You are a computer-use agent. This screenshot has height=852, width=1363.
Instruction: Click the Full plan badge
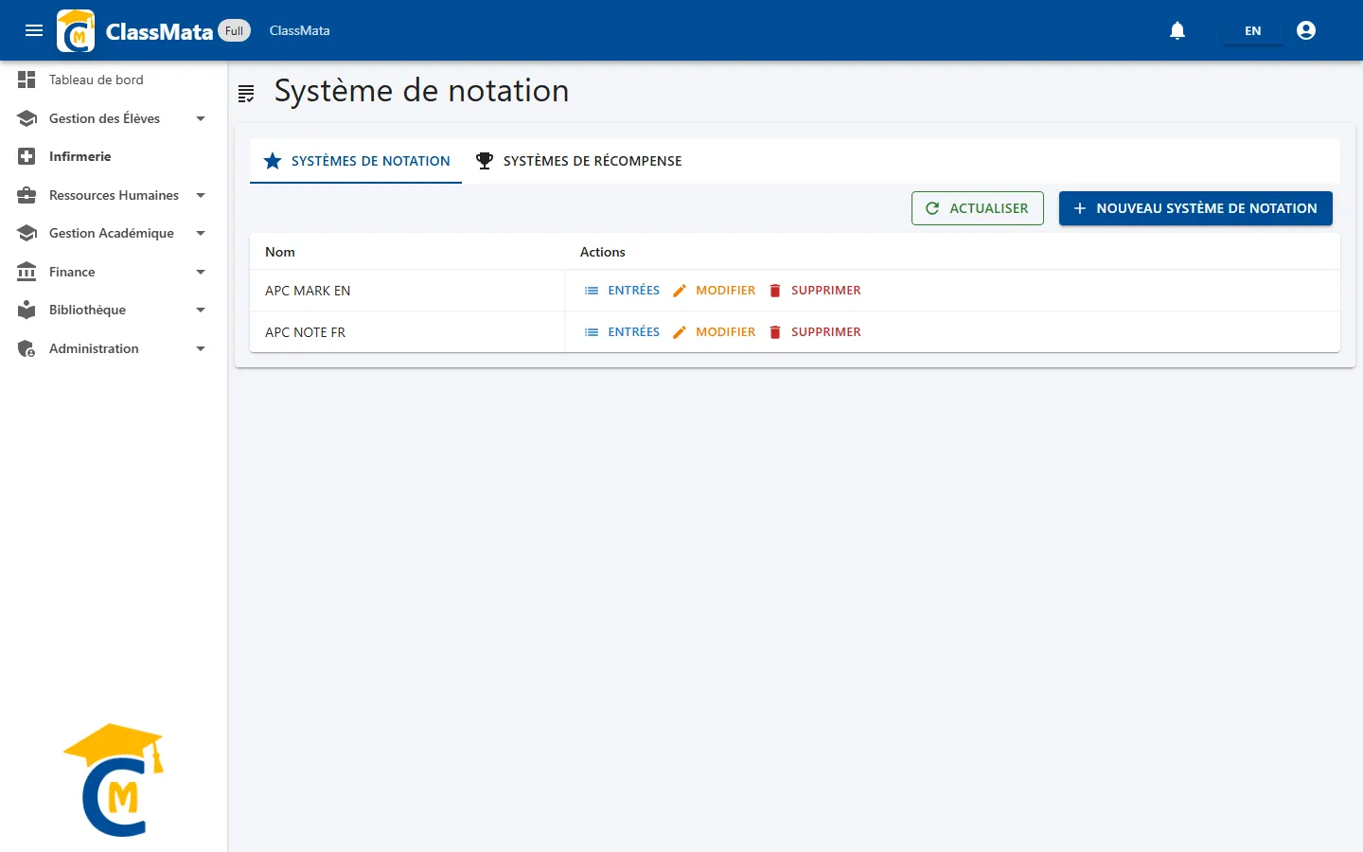pos(235,30)
